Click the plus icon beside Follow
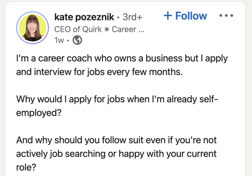This screenshot has width=252, height=176. [x=167, y=16]
